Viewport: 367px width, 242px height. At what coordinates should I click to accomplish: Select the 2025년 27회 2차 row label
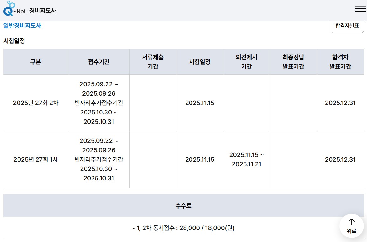35,103
